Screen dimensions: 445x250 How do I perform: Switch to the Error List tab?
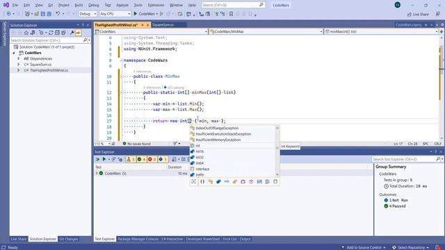point(229,239)
